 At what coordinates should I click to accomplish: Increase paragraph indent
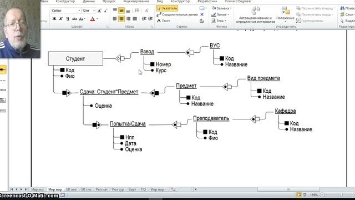[150, 18]
